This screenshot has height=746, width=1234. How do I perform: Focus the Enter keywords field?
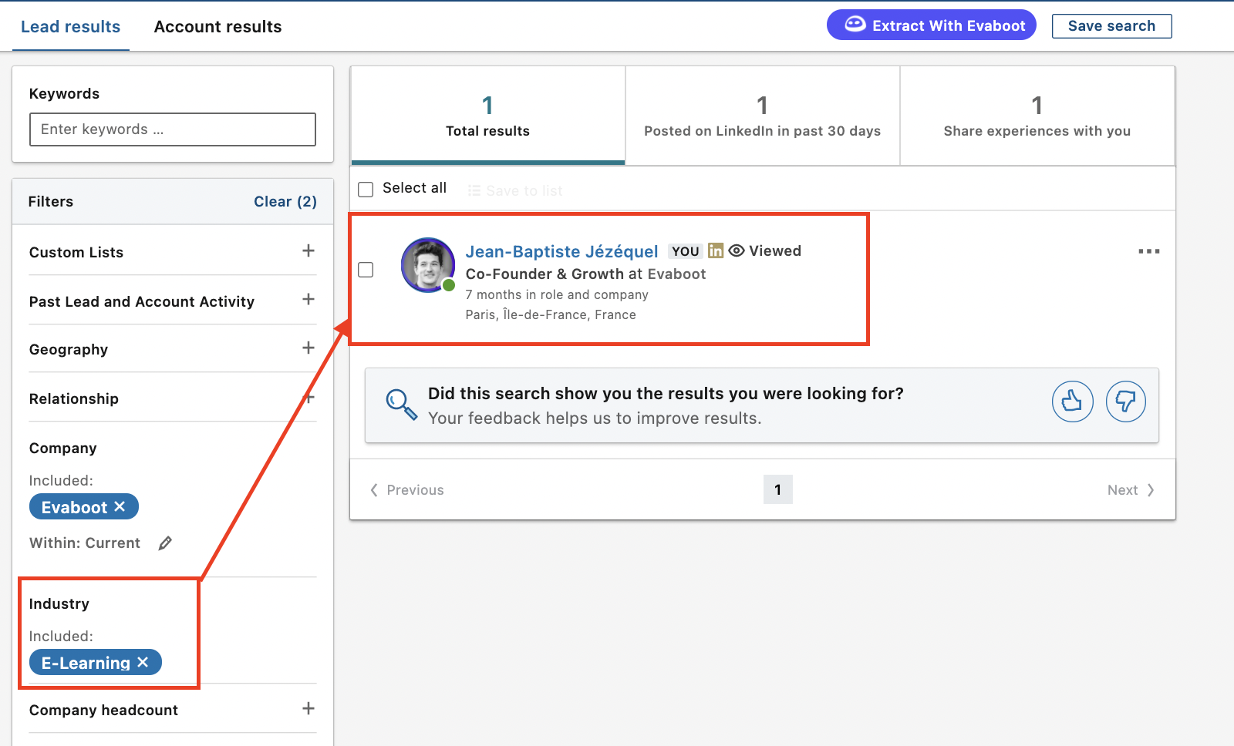click(173, 129)
